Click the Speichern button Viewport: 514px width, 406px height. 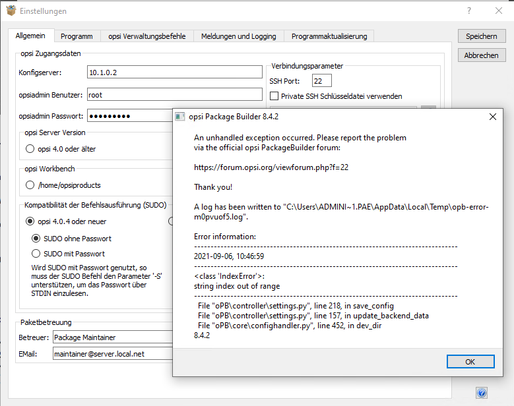coord(482,36)
